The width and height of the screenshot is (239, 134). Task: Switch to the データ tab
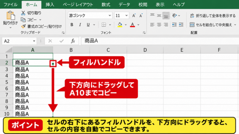(x=124, y=4)
